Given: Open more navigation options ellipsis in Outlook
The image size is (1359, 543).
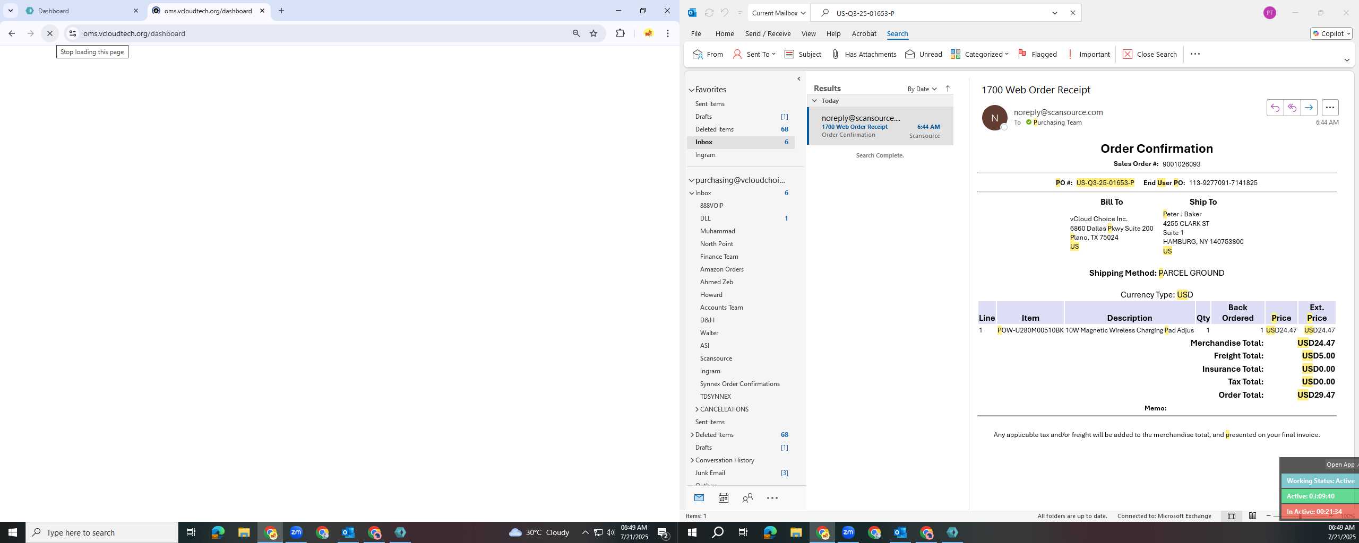Looking at the screenshot, I should 772,498.
